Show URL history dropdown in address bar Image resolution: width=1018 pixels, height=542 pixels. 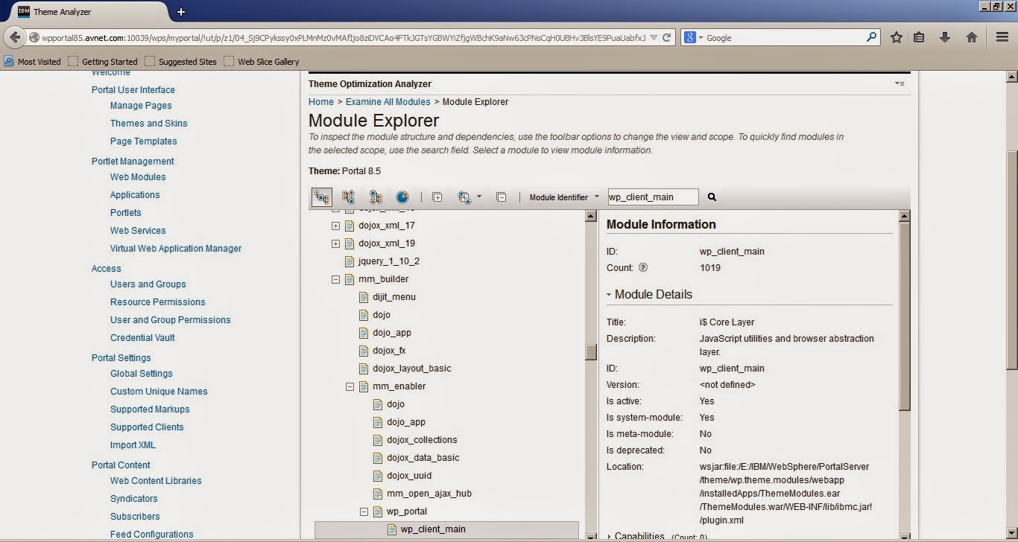tap(654, 37)
